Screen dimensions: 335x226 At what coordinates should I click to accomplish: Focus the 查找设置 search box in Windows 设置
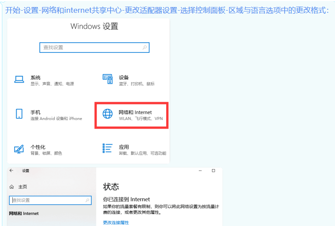(94, 48)
